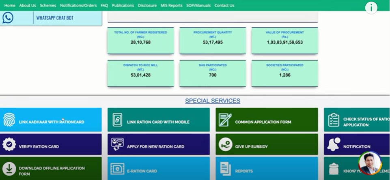Click the Give Up Subsidy hand icon
The image size is (390, 180).
225,145
